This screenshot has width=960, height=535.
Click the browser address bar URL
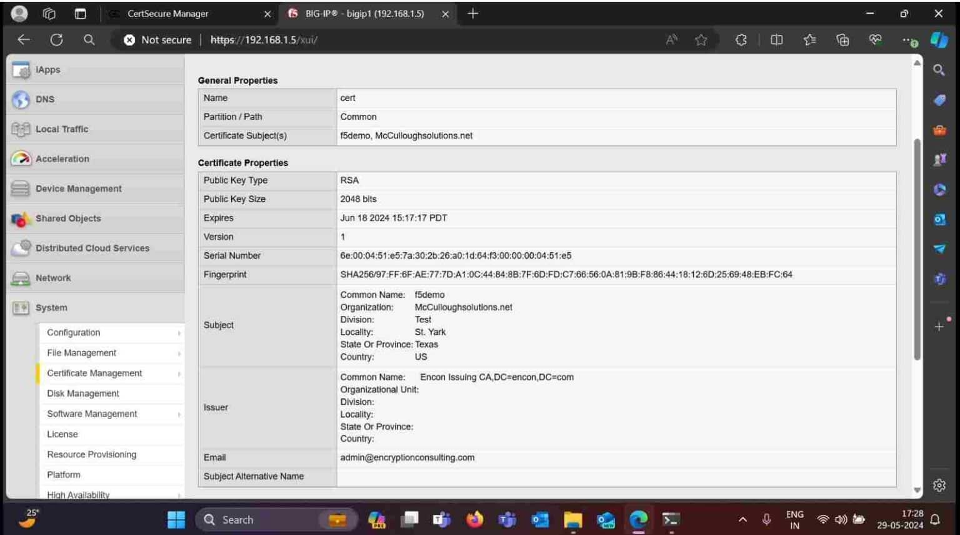(264, 40)
